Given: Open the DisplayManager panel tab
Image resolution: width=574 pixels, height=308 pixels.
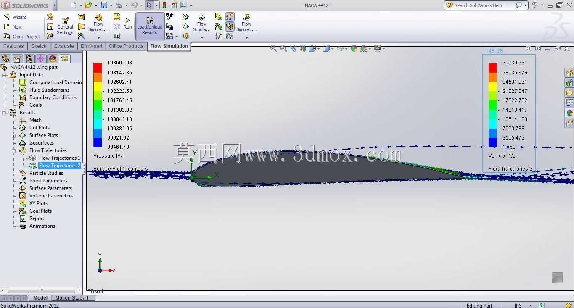Looking at the screenshot, I should click(x=53, y=59).
